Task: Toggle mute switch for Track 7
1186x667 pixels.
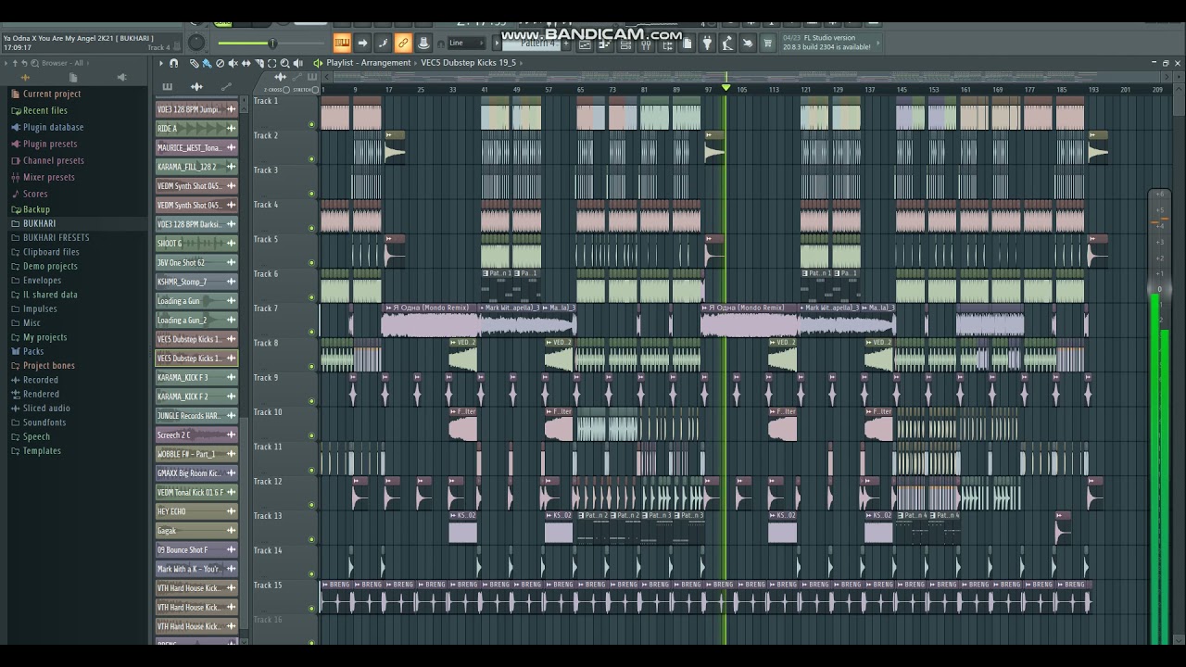Action: [x=311, y=332]
